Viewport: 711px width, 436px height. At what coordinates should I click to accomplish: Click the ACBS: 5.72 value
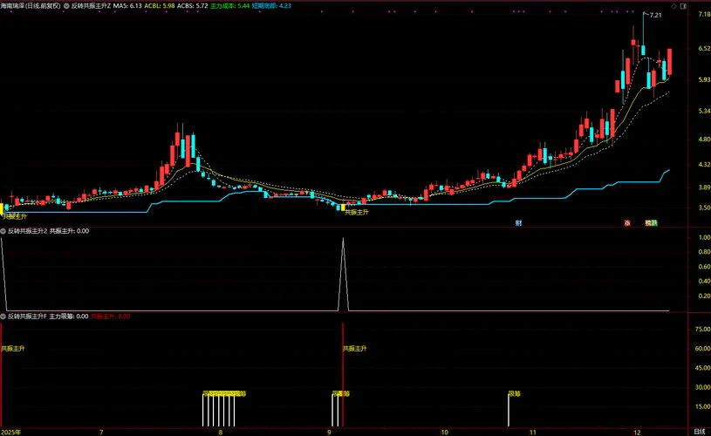pos(192,6)
